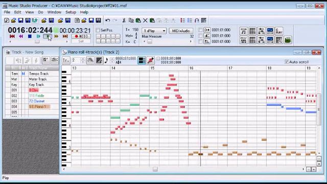Select the 72 Clarinet track row
This screenshot has height=184, width=327.
tap(32, 101)
